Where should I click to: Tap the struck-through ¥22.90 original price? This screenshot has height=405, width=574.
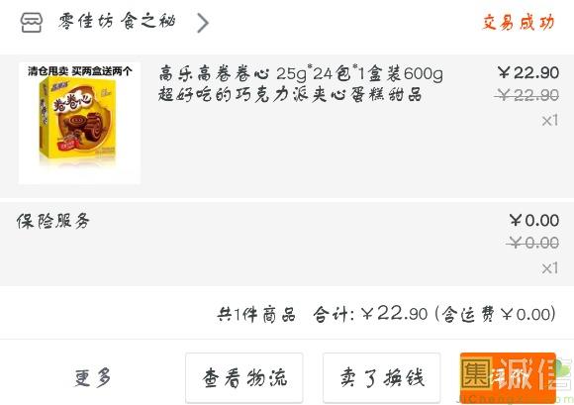tap(526, 96)
